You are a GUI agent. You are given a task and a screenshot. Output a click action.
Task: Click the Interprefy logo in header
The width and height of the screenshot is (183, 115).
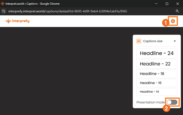click(18, 21)
